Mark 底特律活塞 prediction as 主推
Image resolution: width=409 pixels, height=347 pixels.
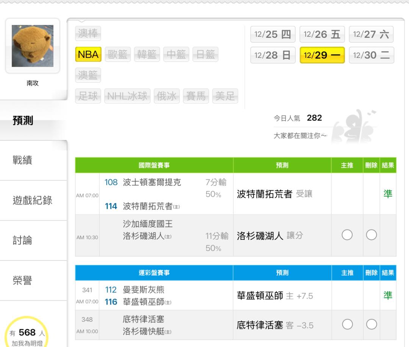coord(347,325)
